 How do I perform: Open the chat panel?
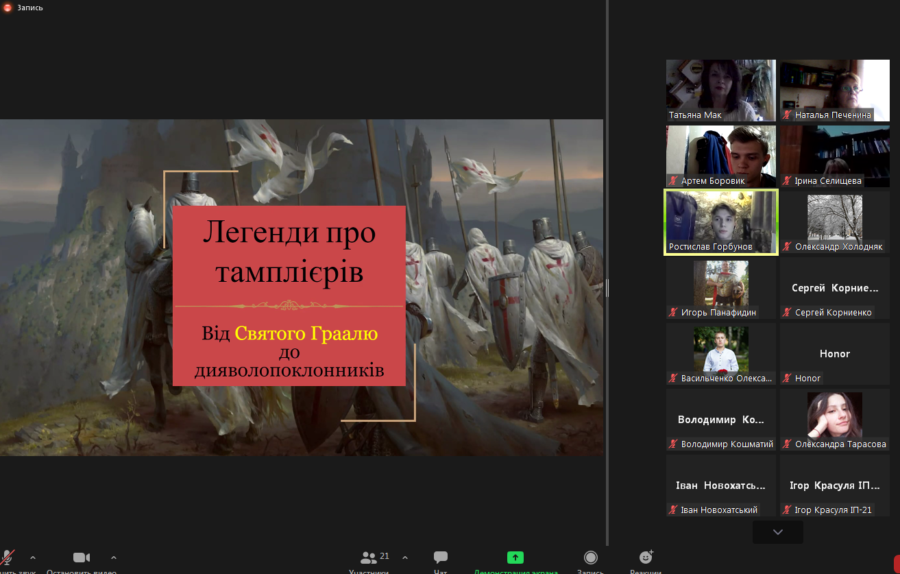click(441, 558)
